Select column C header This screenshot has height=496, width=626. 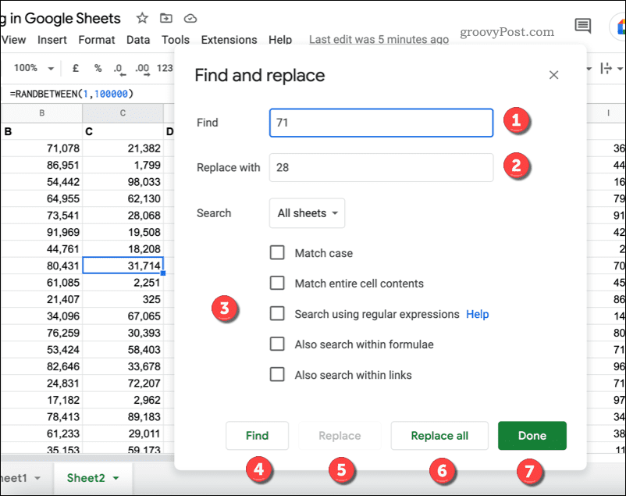point(123,113)
